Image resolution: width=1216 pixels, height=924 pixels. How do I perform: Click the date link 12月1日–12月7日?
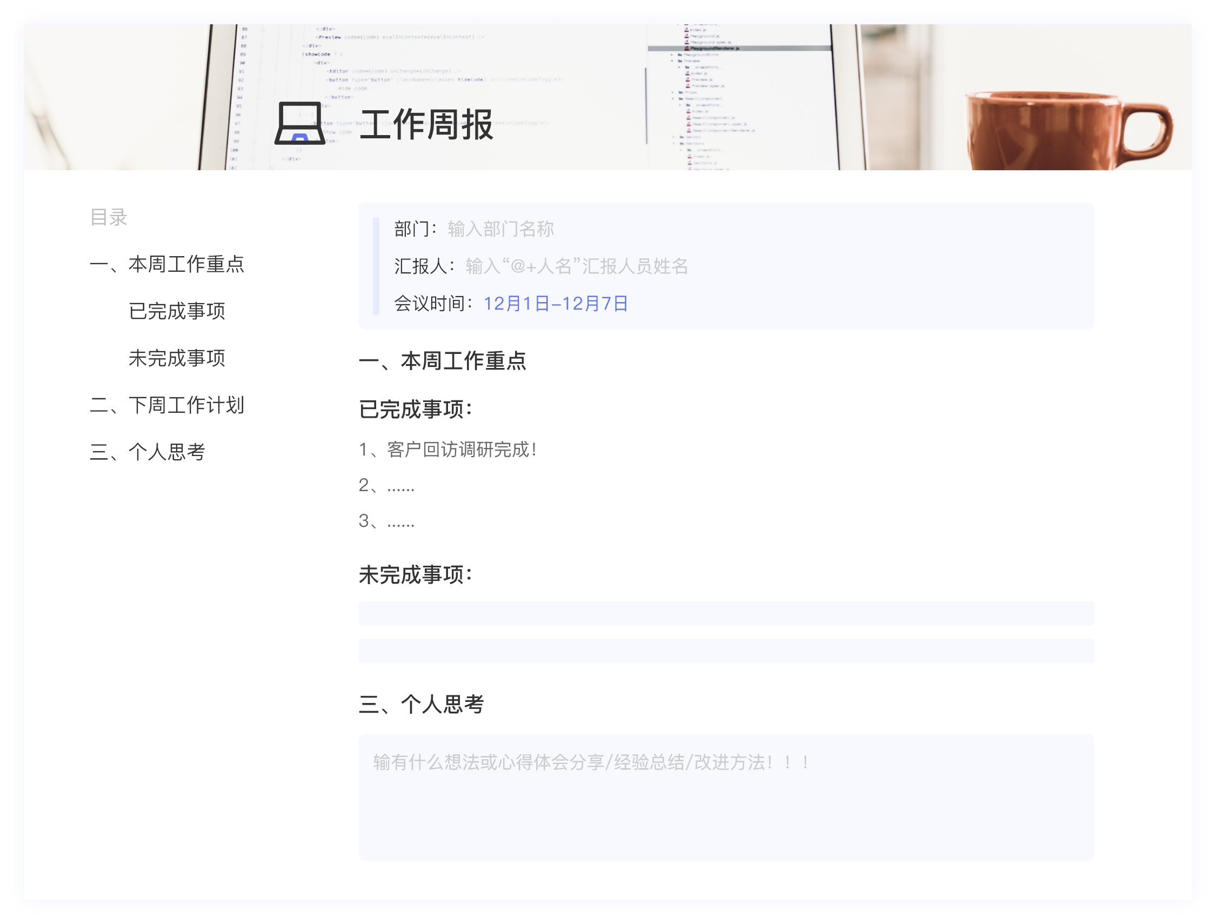coord(556,304)
